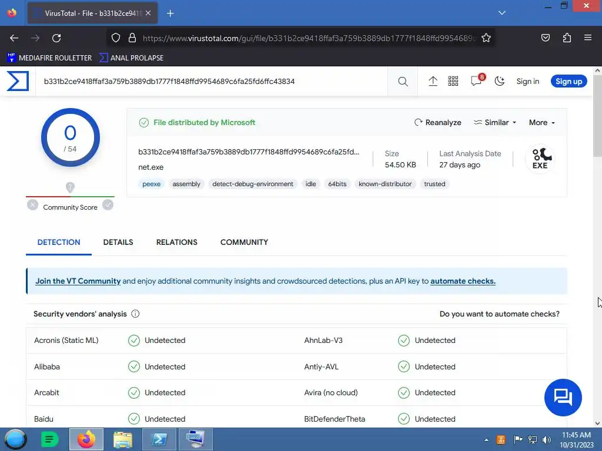
Task: Click the Sign up button
Action: (568, 81)
